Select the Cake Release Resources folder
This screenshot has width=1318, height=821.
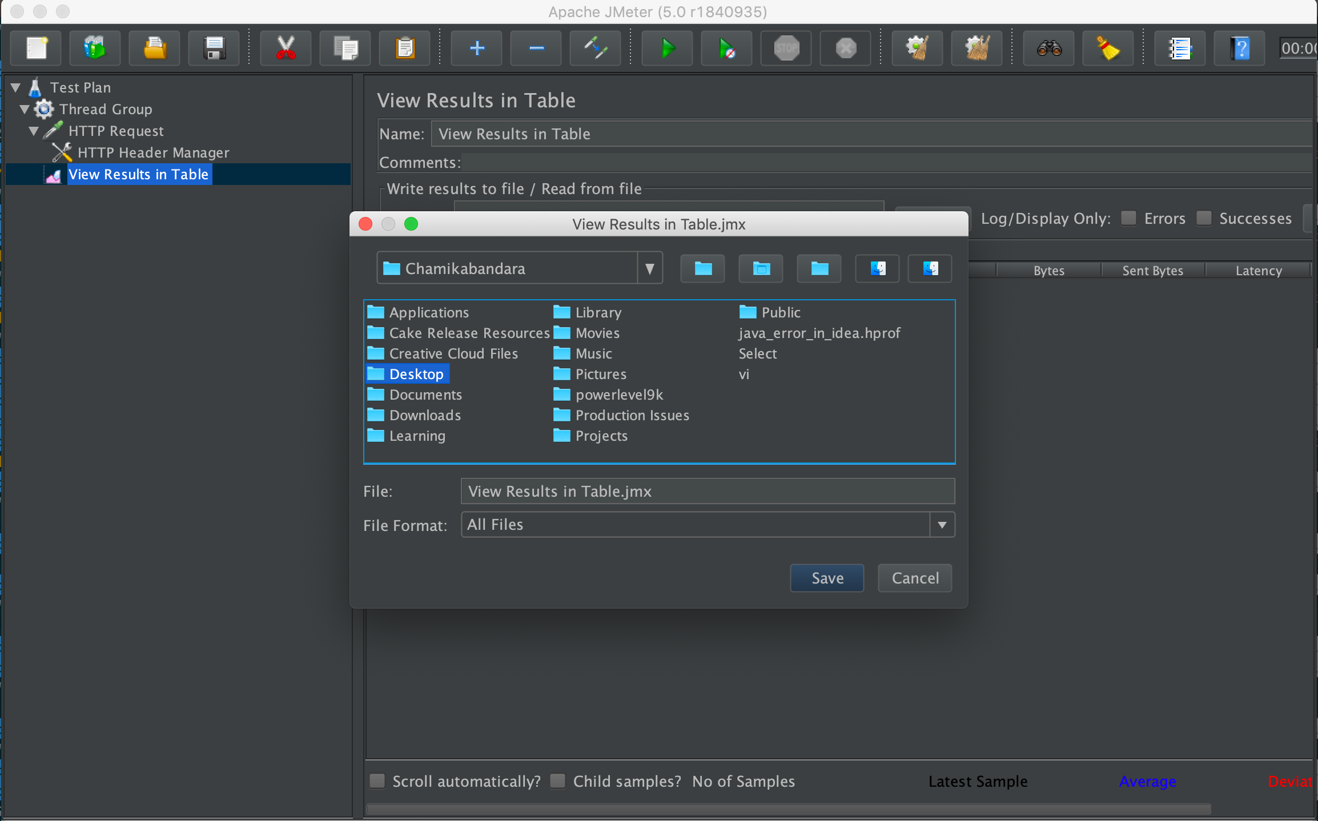[x=459, y=333]
